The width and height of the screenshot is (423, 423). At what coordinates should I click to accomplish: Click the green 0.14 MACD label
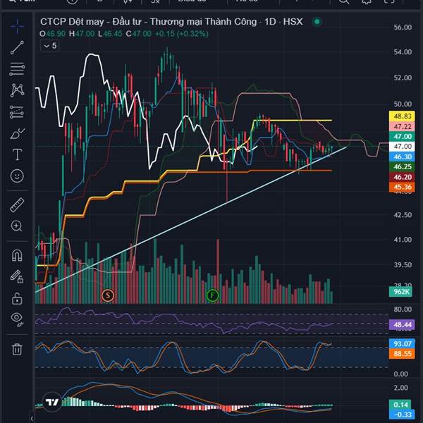point(400,405)
